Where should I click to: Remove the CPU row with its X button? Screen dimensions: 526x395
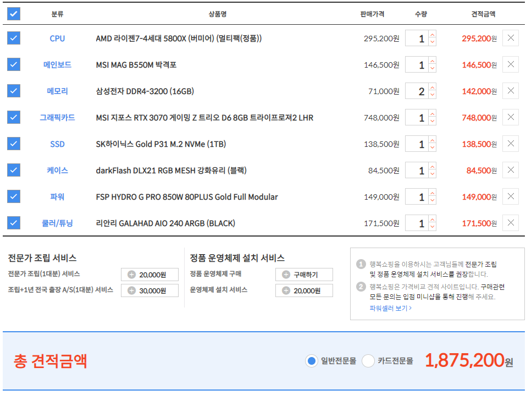click(x=511, y=38)
